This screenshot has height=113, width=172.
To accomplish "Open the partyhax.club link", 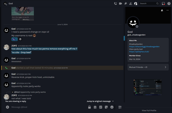I will coord(139,52).
